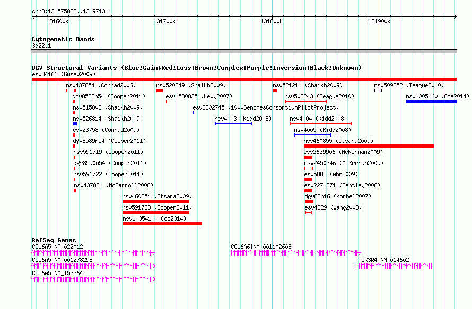Click the 131900k ruler tick
The height and width of the screenshot is (309, 472).
pos(379,21)
